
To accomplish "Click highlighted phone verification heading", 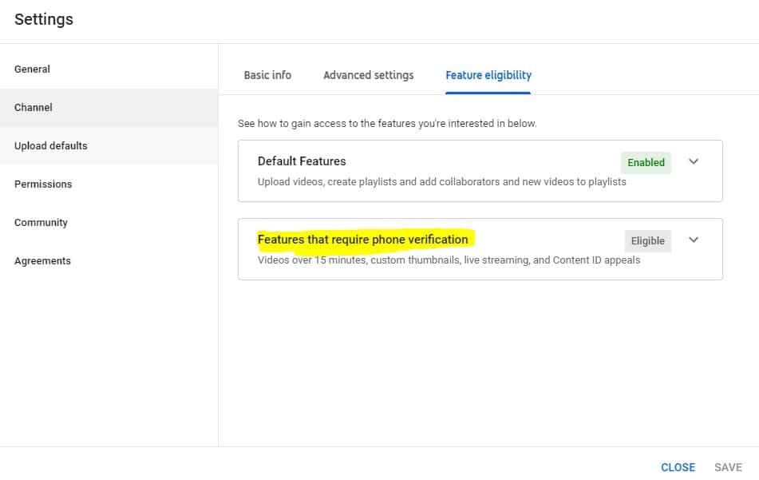I will pos(363,240).
